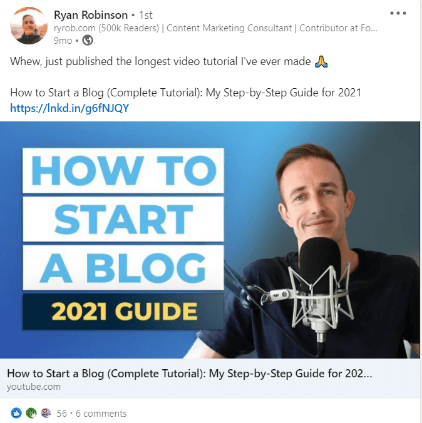Click the post text about longest video tutorial
Viewport: 422px width, 423px height.
160,61
